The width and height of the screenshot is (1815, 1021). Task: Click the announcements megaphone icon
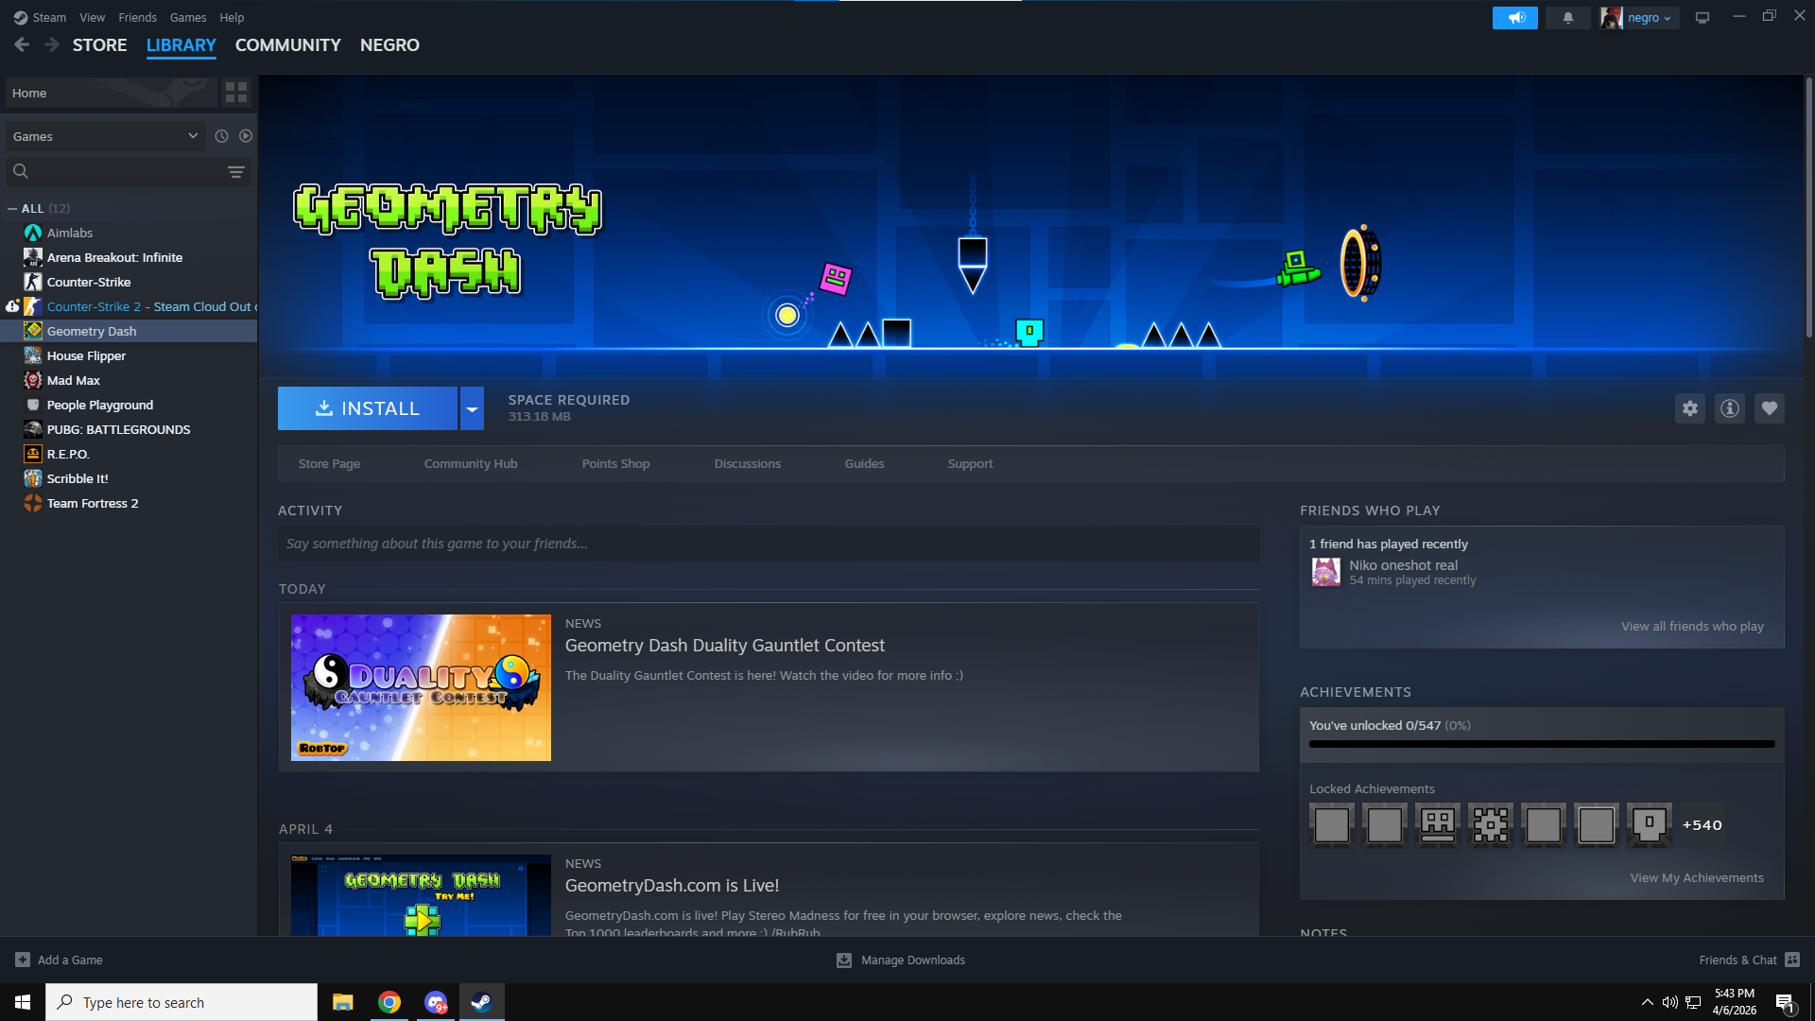(x=1514, y=18)
